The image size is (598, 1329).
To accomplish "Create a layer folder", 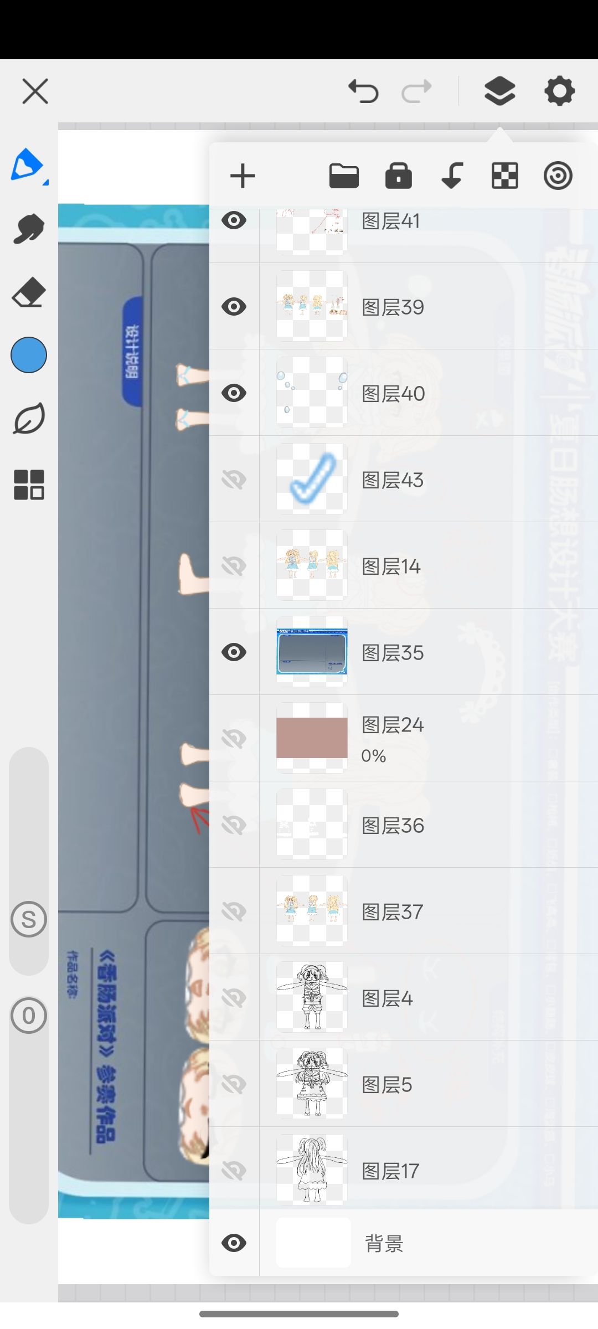I will [x=344, y=177].
